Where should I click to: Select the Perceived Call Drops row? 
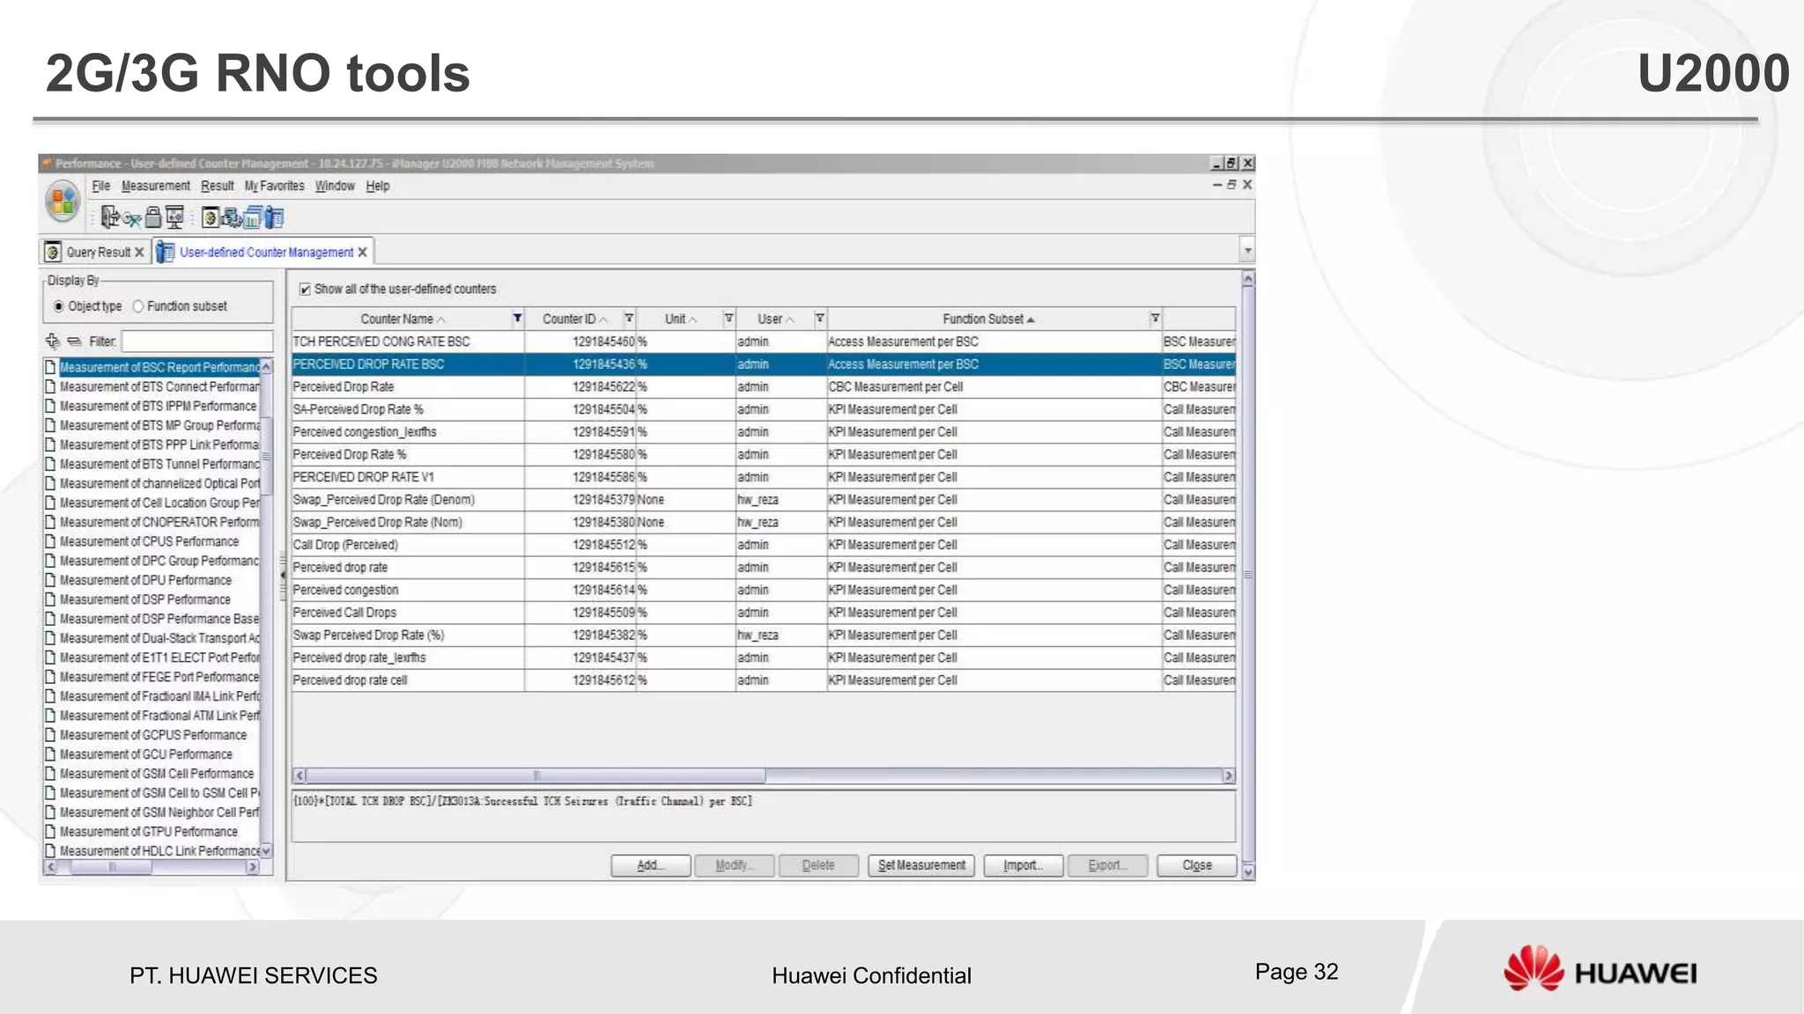[x=763, y=613]
